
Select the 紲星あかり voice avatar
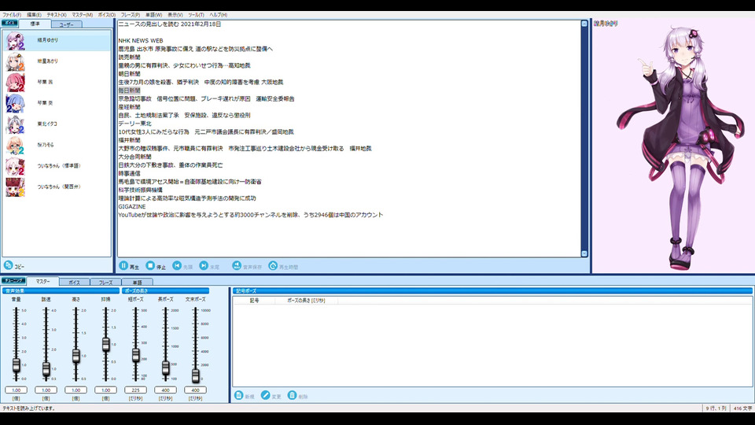click(15, 61)
